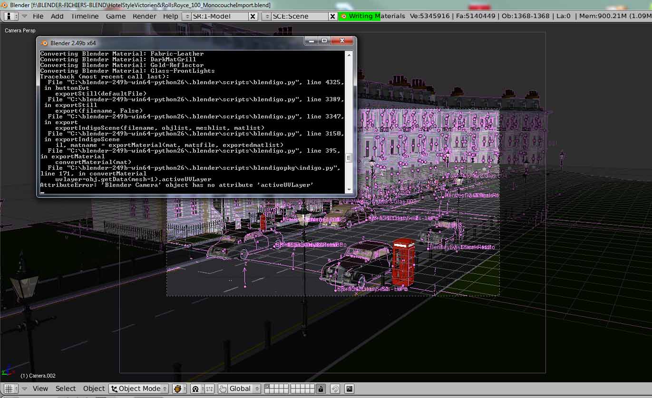Click the rotation/scaling pivot icon
The width and height of the screenshot is (652, 398).
point(197,388)
